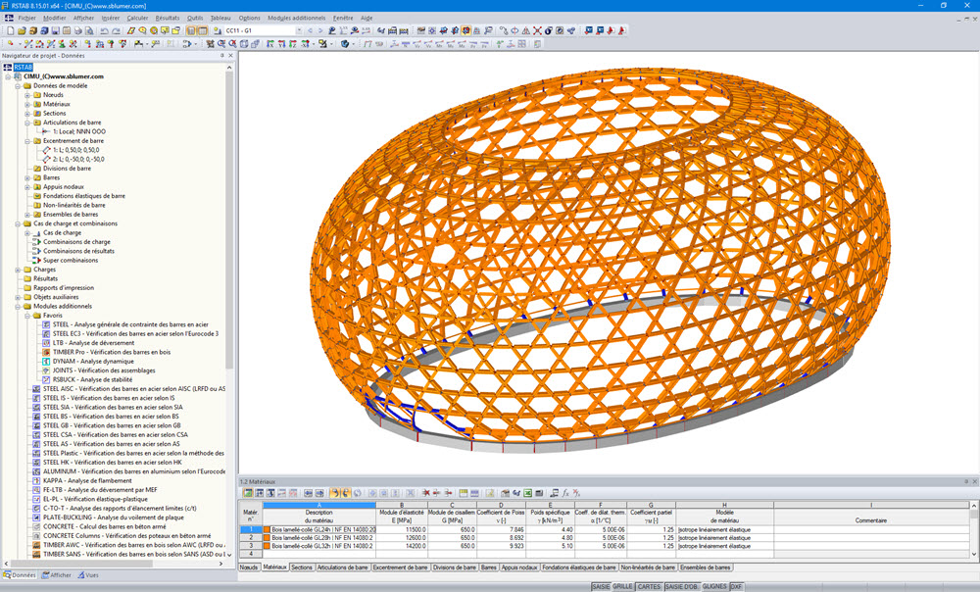Go to previous load case arrow
Image resolution: width=980 pixels, height=592 pixels.
click(x=310, y=30)
